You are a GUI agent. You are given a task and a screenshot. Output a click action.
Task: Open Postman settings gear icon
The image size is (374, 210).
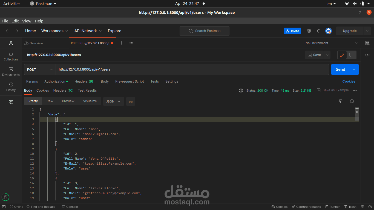[x=309, y=31]
